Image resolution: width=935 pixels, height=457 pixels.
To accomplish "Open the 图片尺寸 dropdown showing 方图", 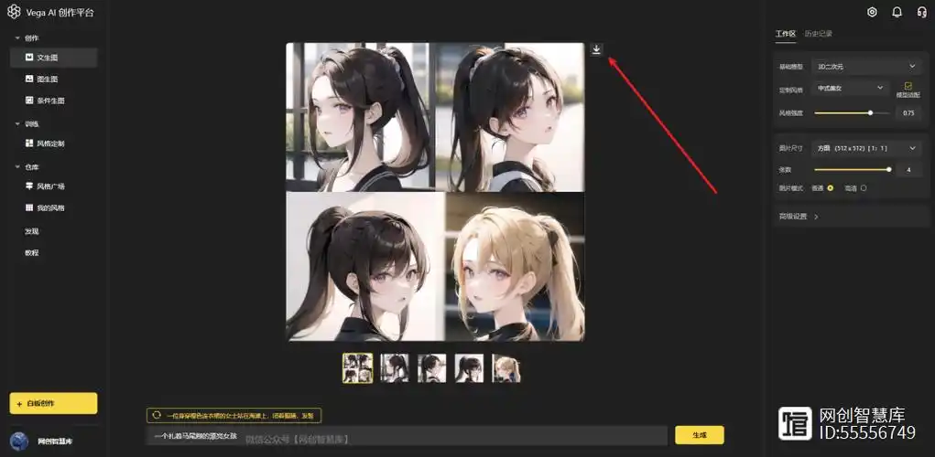I will pyautogui.click(x=866, y=148).
